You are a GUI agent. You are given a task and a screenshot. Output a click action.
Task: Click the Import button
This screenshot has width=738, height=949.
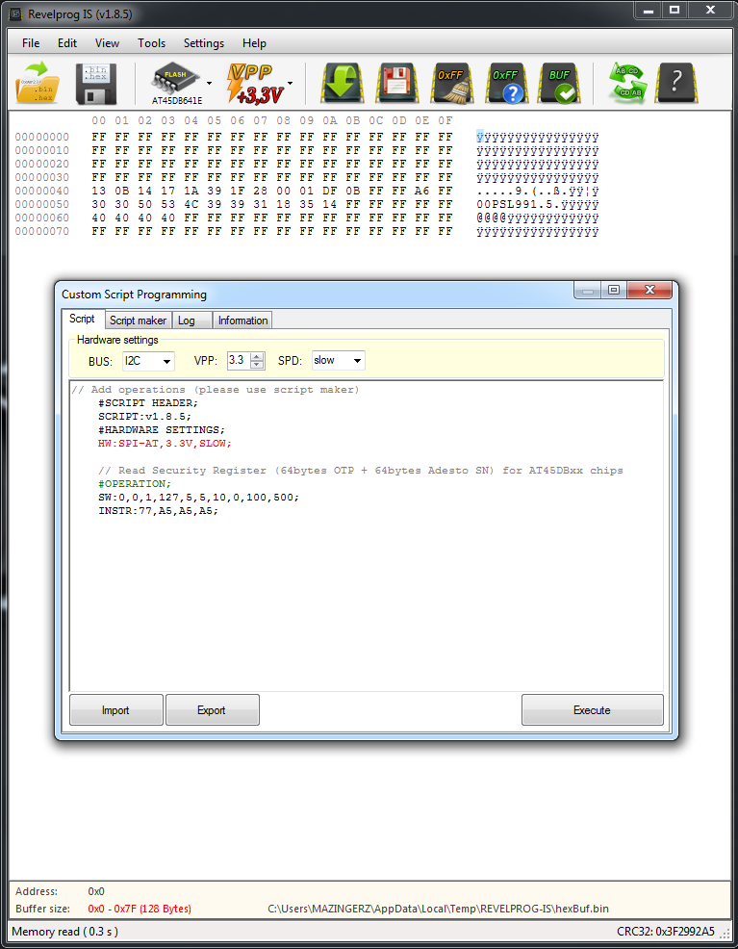pyautogui.click(x=115, y=710)
